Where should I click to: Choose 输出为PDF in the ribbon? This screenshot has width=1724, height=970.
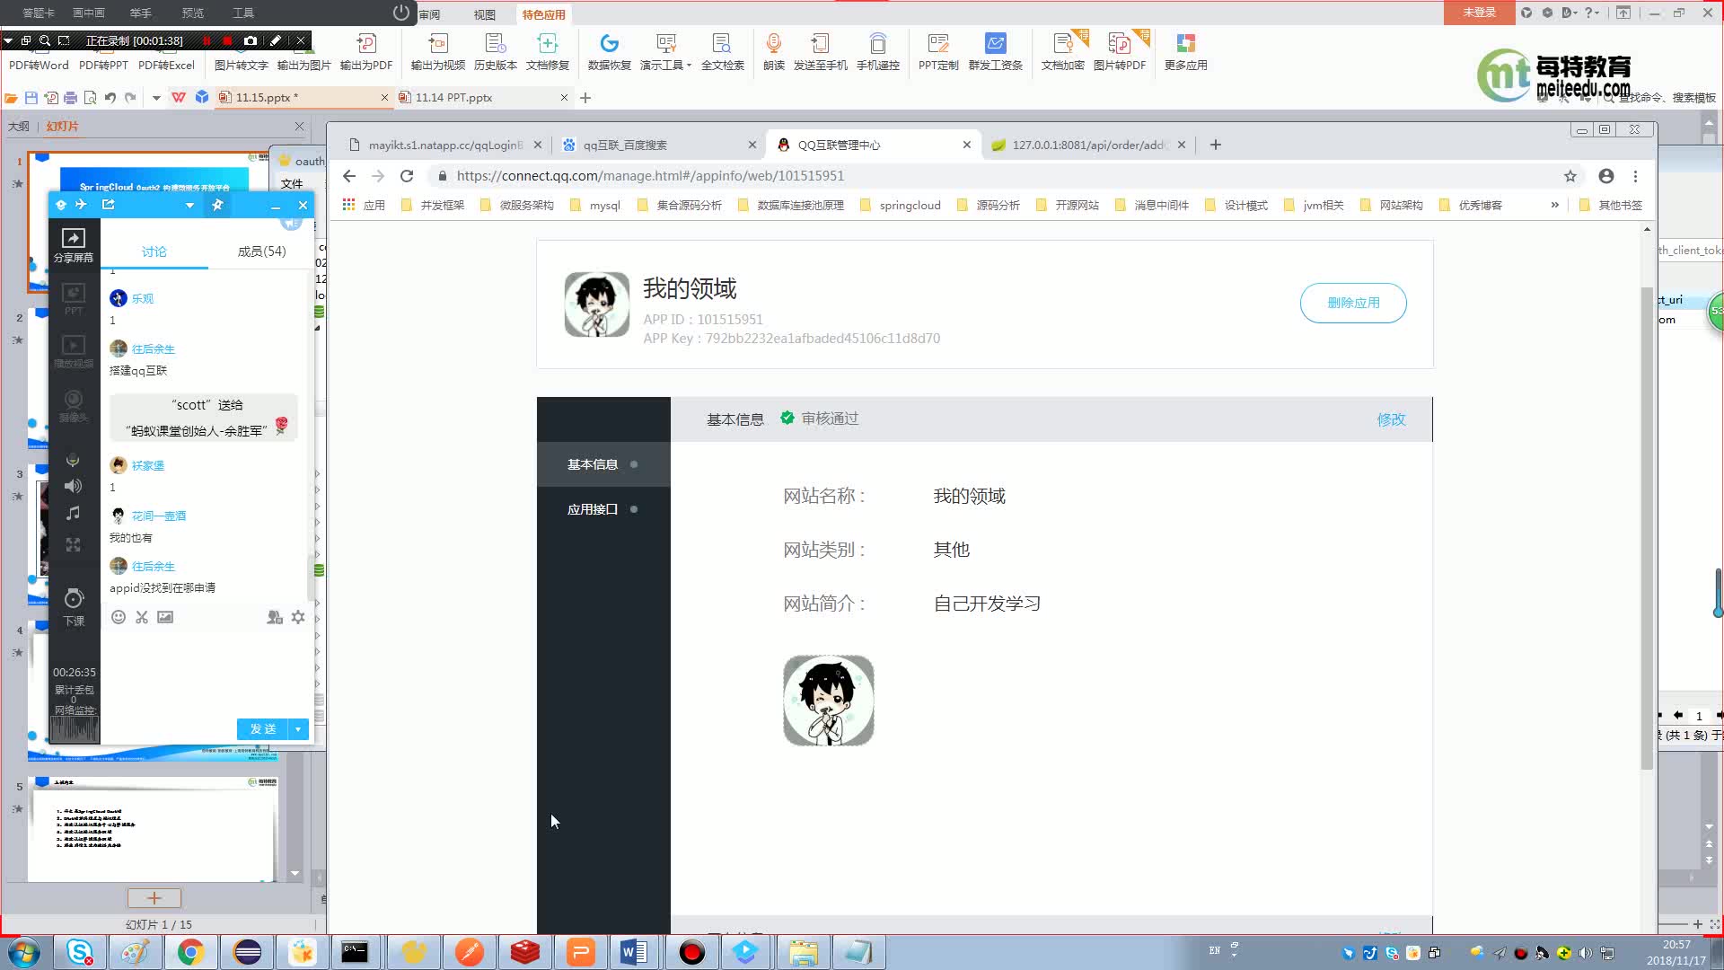(x=366, y=52)
